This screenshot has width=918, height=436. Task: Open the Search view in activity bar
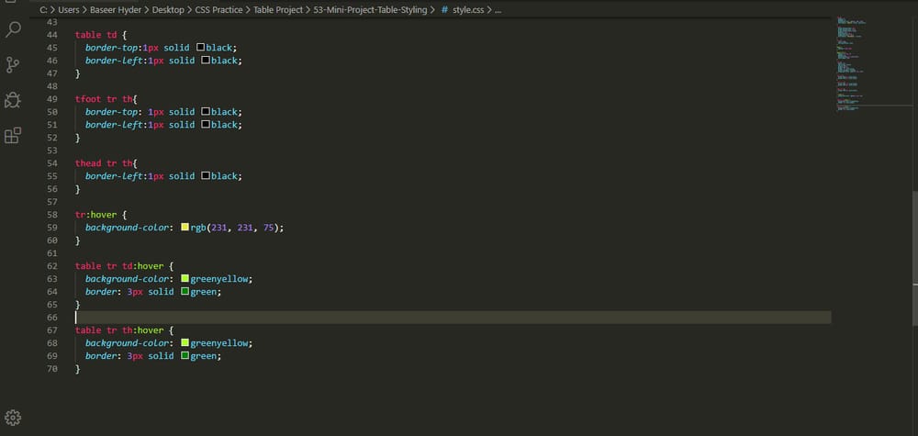(x=13, y=30)
